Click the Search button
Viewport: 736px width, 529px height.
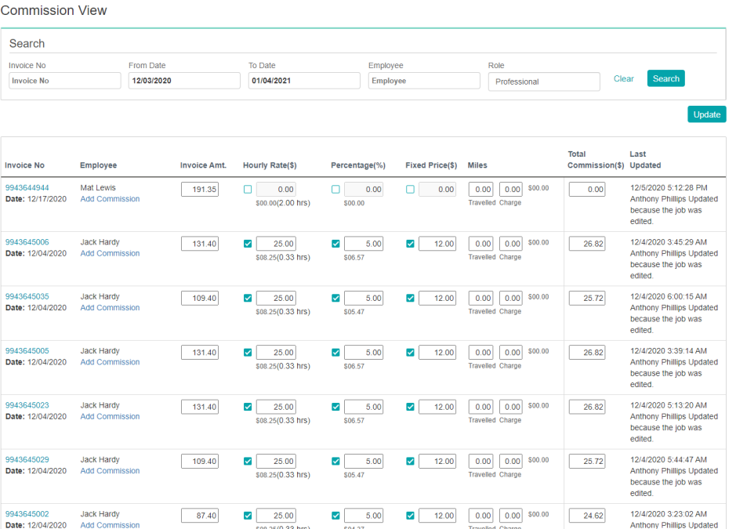click(665, 78)
